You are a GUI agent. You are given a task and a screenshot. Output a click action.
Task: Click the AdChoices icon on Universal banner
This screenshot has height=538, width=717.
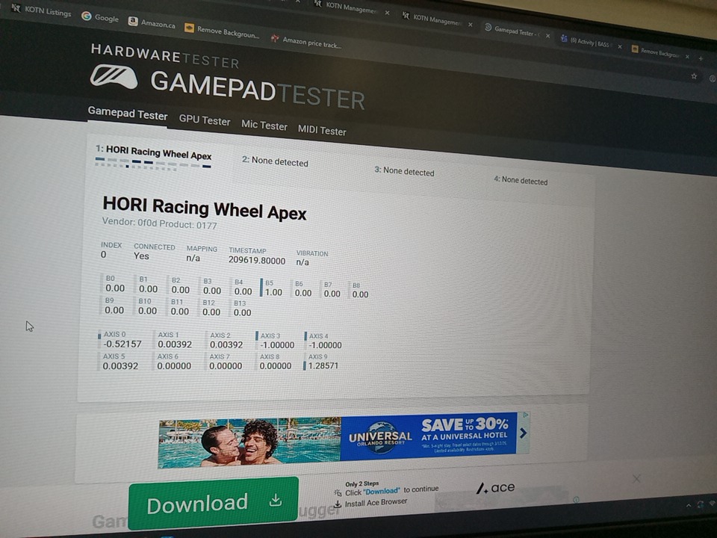pos(525,415)
